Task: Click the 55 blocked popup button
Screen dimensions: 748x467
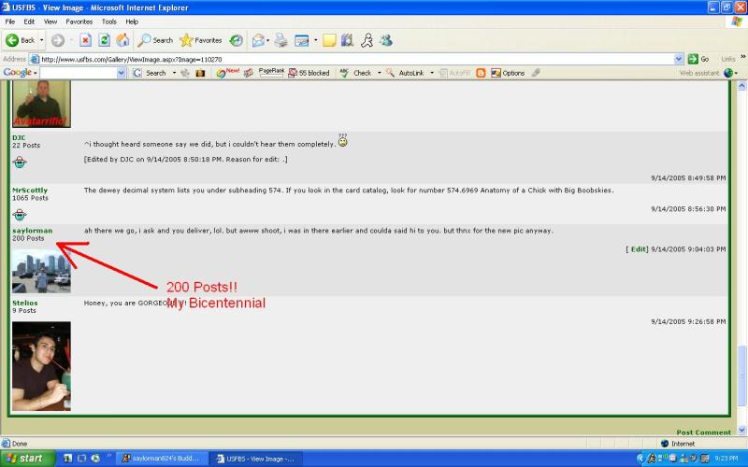Action: 309,73
